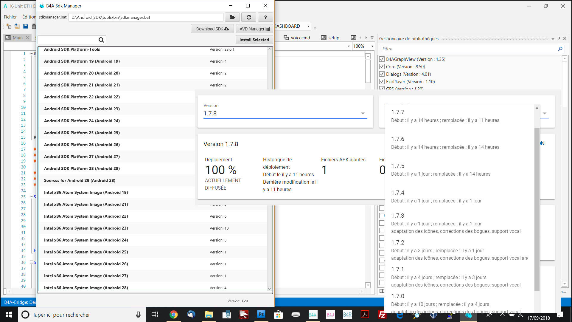The width and height of the screenshot is (572, 322).
Task: Click the sdkmanager.bat path field
Action: 146,17
